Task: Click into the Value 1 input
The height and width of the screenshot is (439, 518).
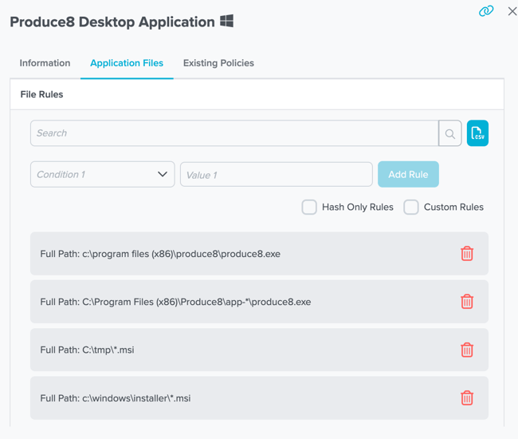Action: pos(276,175)
